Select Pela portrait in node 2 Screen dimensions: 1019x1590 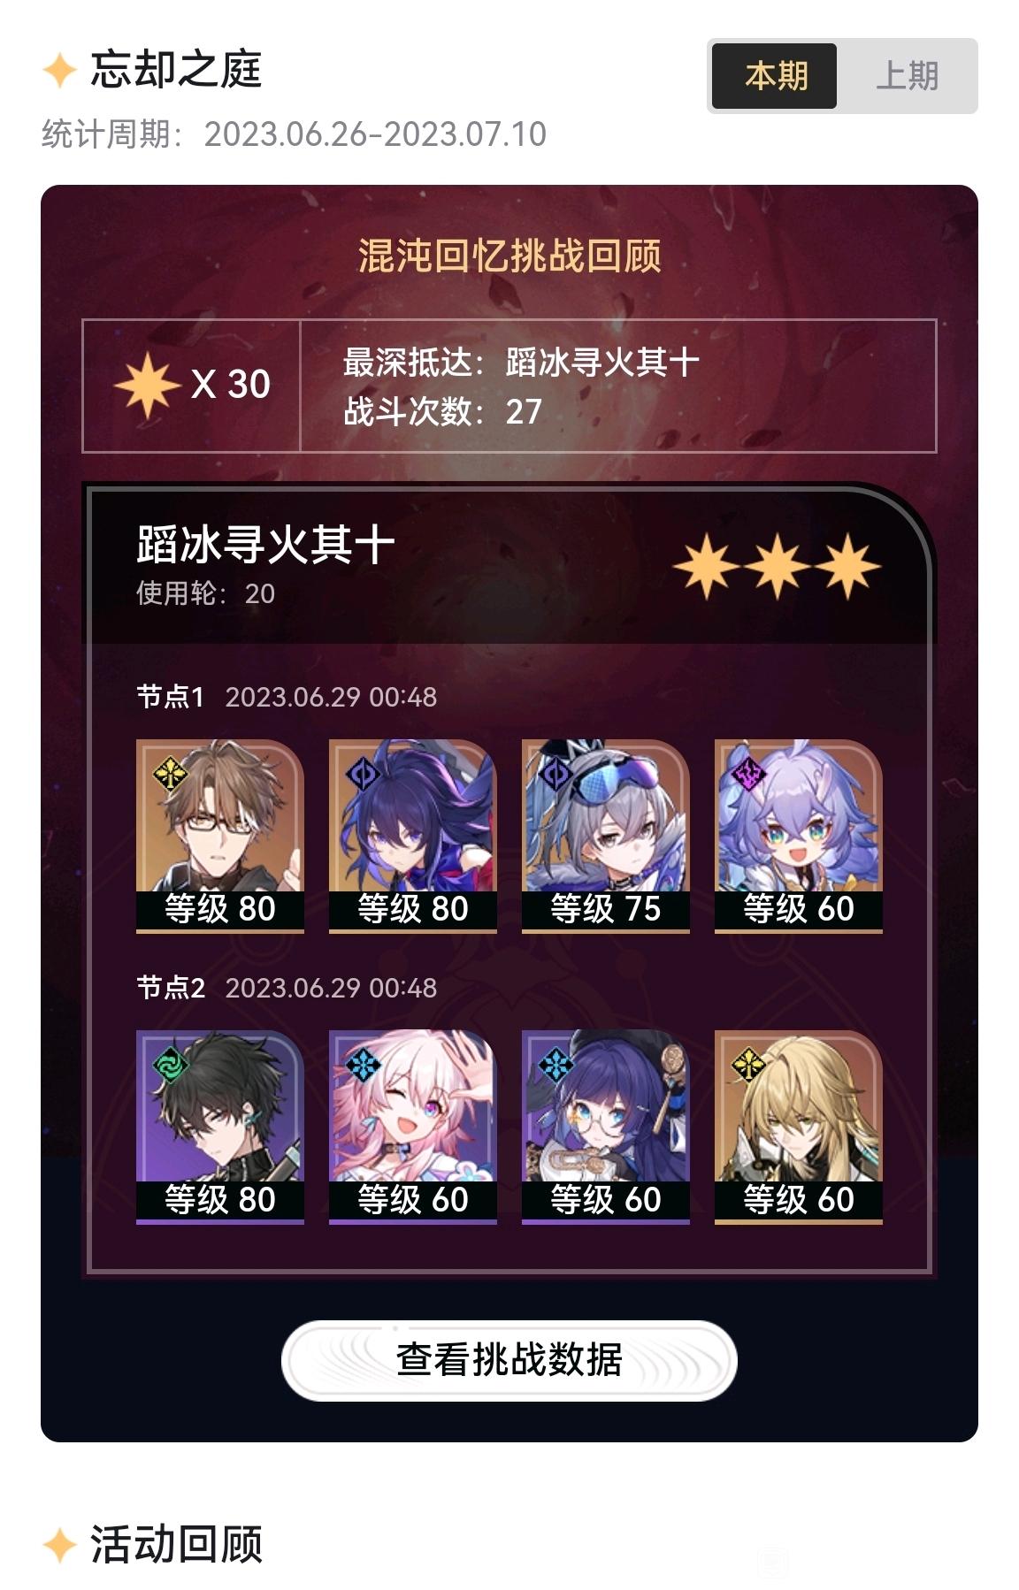tap(606, 1127)
